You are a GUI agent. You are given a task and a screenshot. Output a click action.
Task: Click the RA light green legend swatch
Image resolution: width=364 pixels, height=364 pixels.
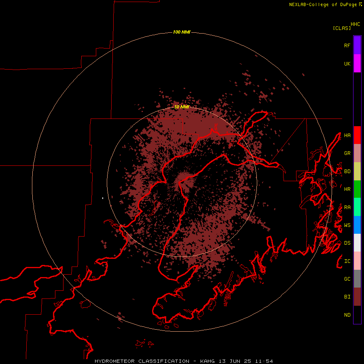(357, 207)
